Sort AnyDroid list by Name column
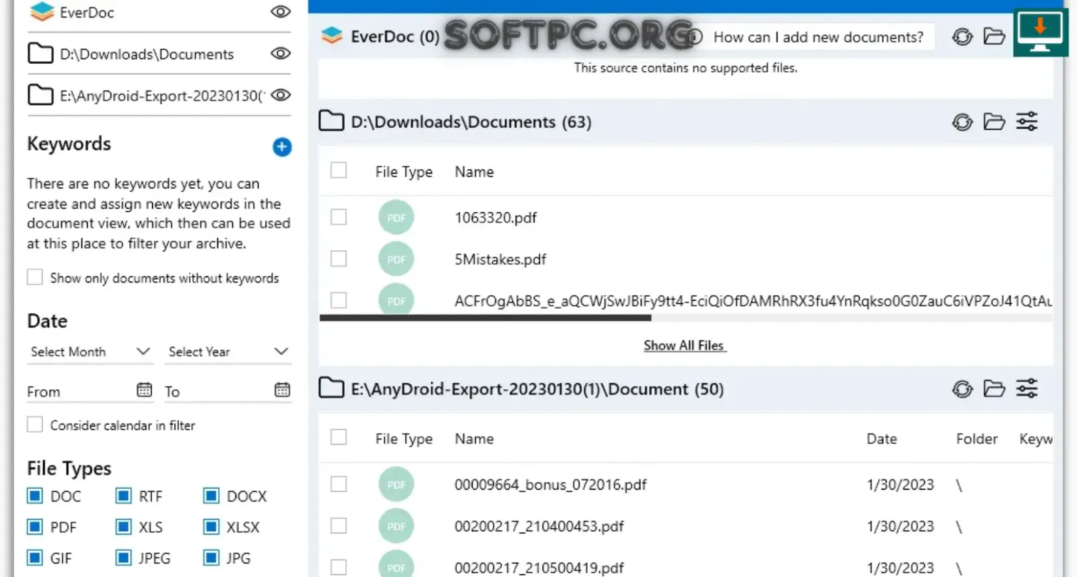Image resolution: width=1077 pixels, height=577 pixels. (x=475, y=439)
